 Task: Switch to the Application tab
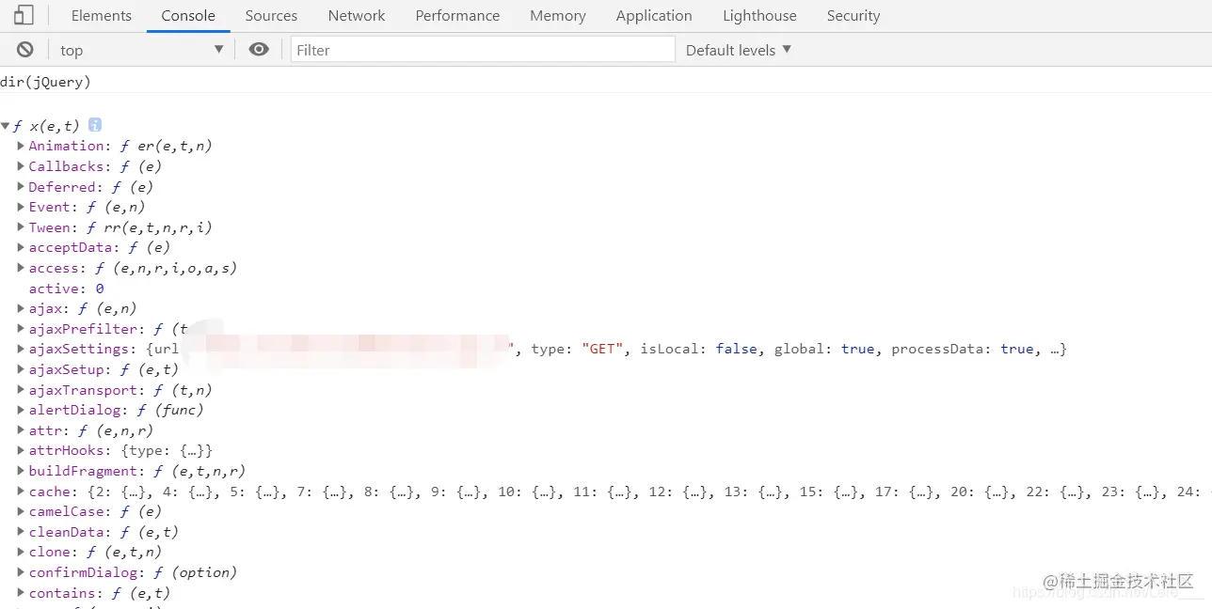(x=654, y=16)
